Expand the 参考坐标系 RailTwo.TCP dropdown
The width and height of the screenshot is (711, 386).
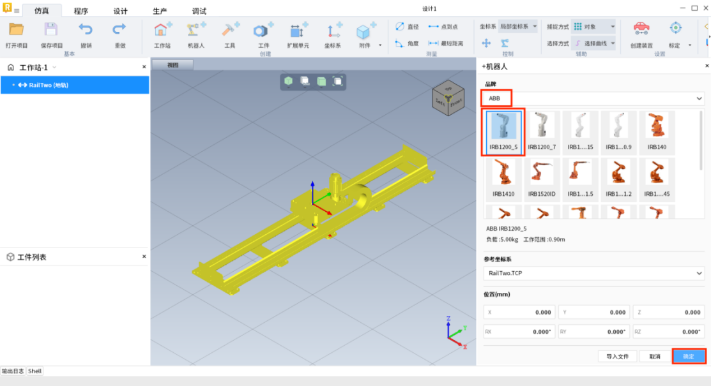592,273
